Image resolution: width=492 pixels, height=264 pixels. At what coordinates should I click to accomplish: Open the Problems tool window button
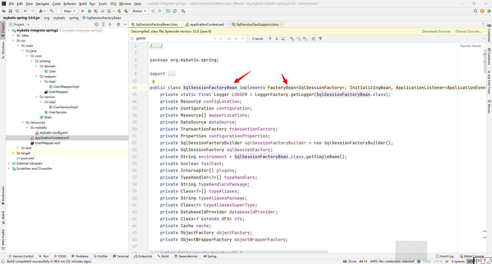[x=80, y=256]
